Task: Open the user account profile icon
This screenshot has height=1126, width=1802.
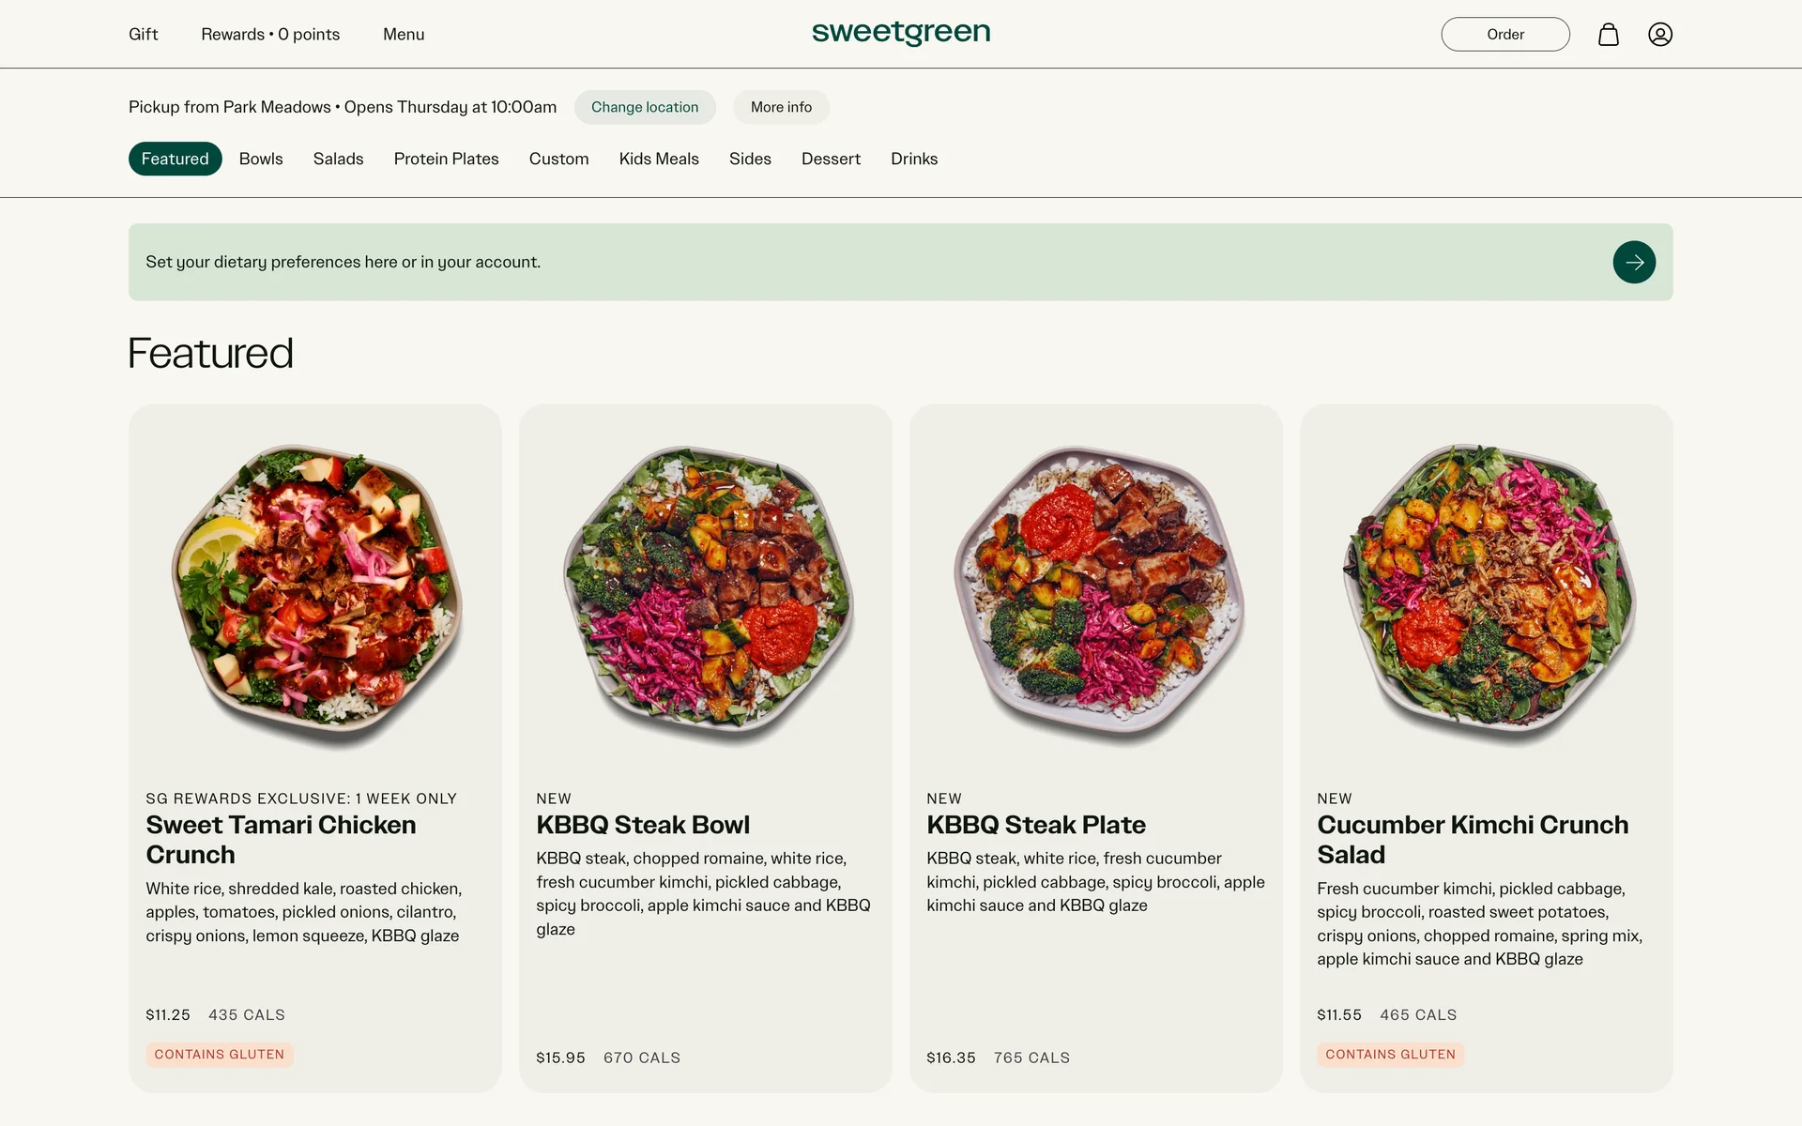Action: 1660,35
